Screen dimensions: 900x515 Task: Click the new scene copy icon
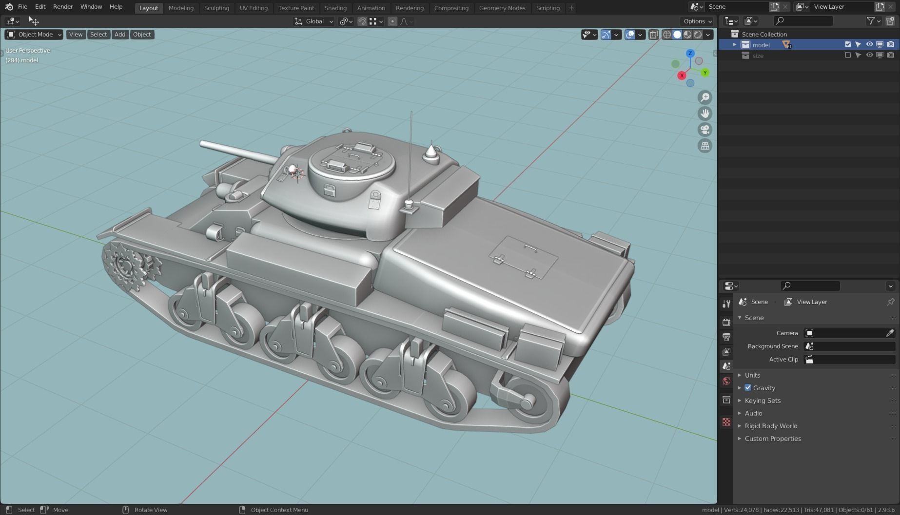click(x=774, y=7)
